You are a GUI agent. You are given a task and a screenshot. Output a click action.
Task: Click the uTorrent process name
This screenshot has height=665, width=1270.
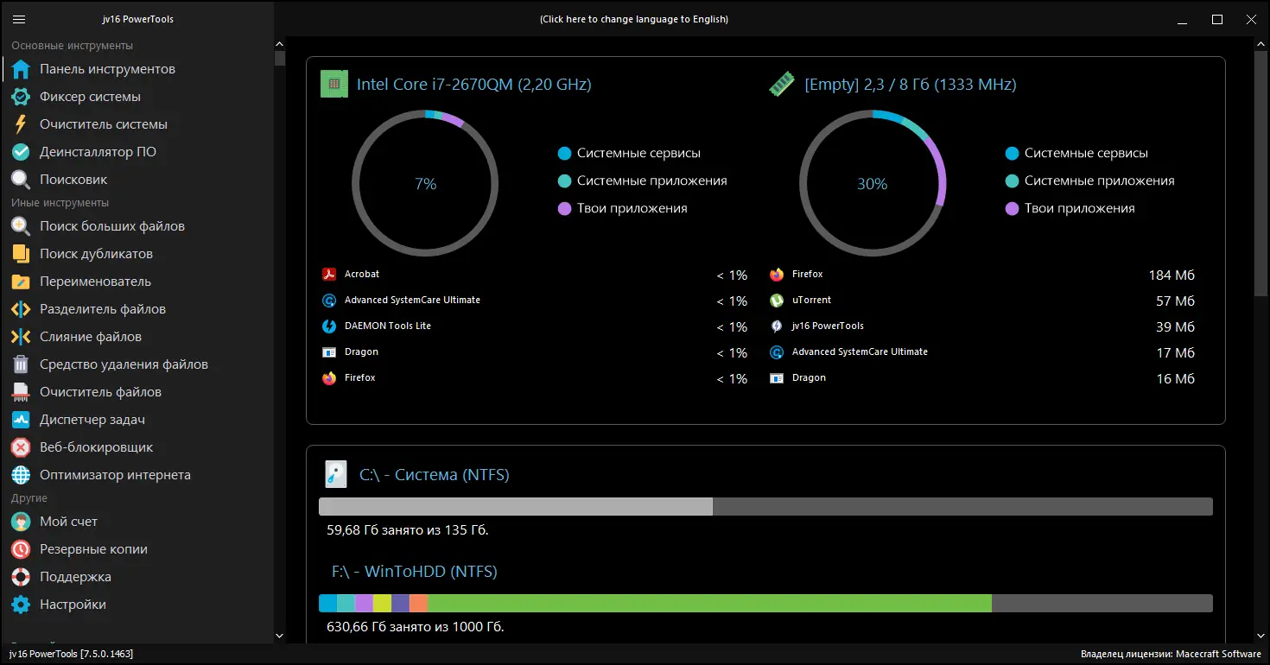tap(812, 301)
